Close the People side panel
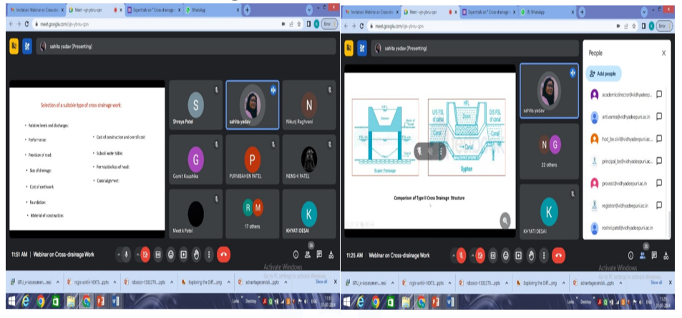 coord(663,53)
